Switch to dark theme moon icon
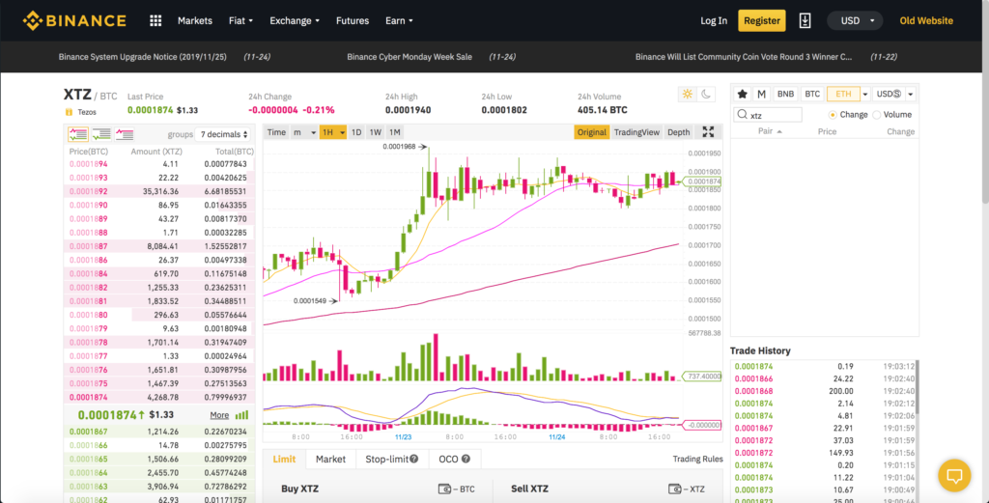 tap(706, 94)
